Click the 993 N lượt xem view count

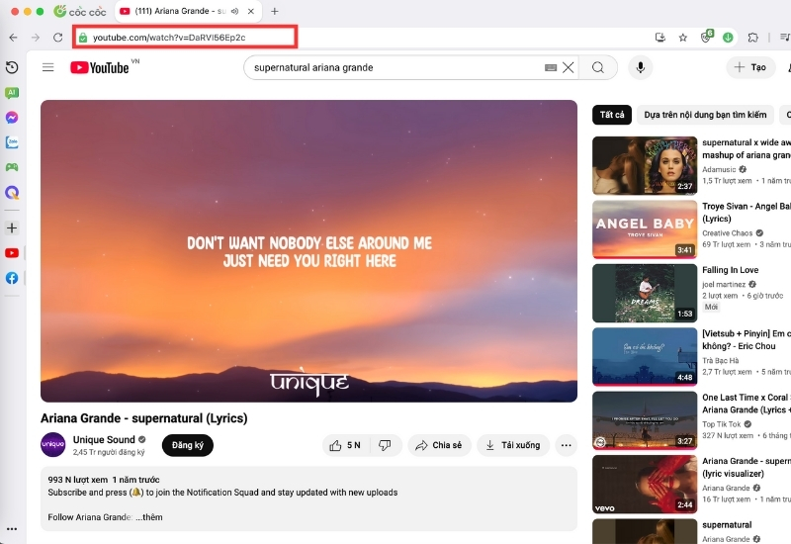[78, 480]
